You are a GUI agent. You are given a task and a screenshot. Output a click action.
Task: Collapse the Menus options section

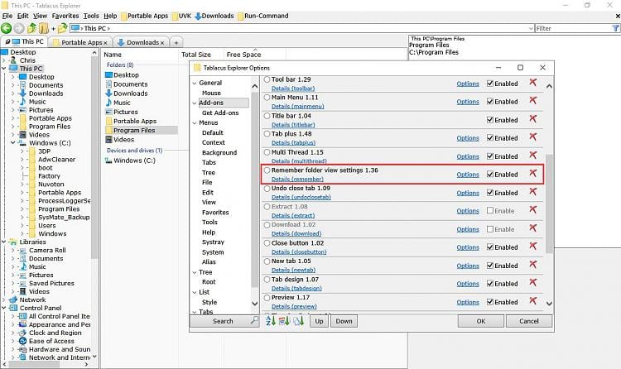[x=195, y=123]
